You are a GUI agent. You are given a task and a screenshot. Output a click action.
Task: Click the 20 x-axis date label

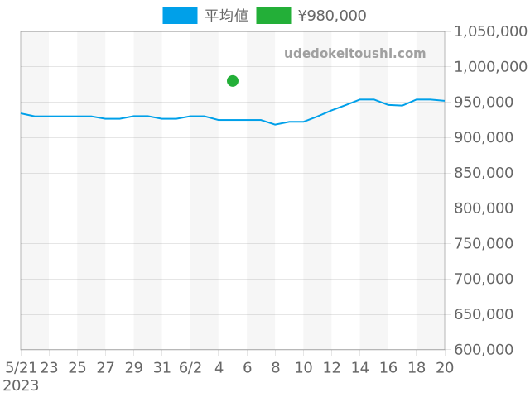coord(445,367)
